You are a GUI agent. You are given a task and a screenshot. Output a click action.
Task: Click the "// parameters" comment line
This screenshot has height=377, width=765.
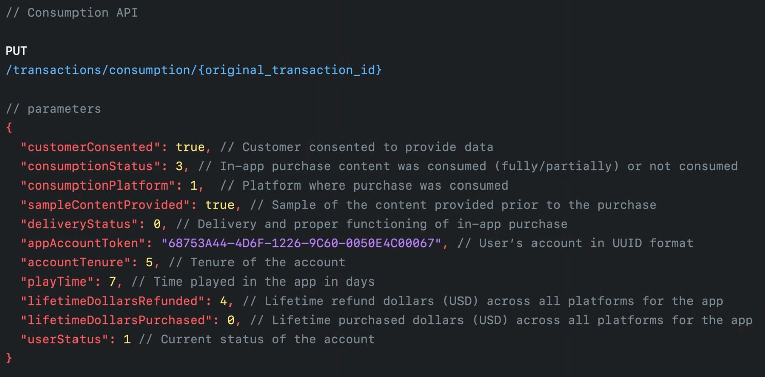(53, 109)
